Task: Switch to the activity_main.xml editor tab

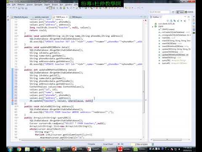Action: click(42, 17)
